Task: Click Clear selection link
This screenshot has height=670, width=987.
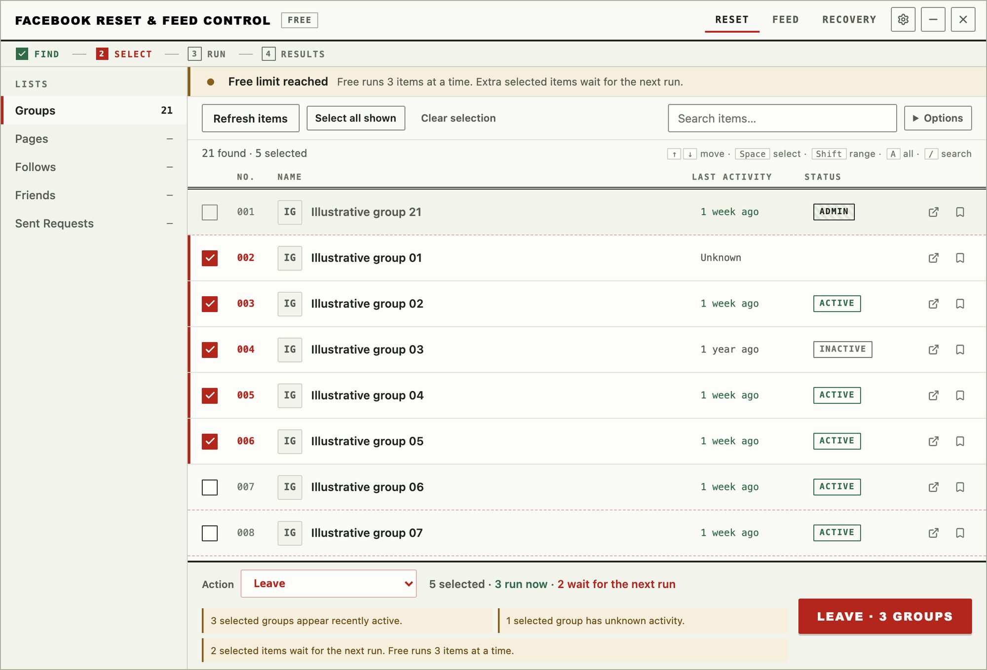Action: click(458, 118)
